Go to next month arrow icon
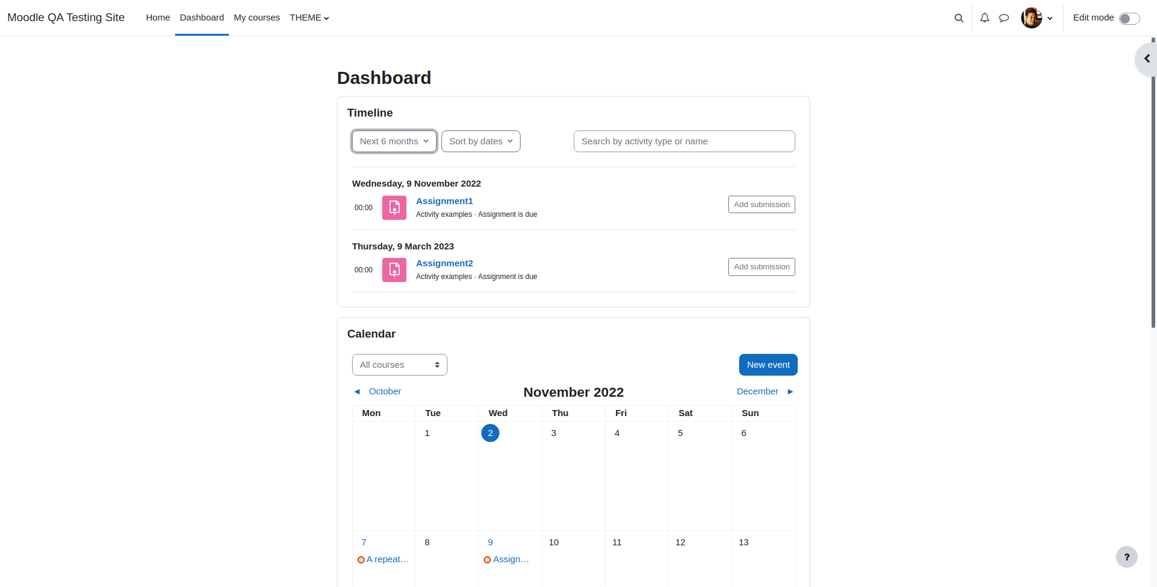Image resolution: width=1157 pixels, height=587 pixels. tap(790, 392)
